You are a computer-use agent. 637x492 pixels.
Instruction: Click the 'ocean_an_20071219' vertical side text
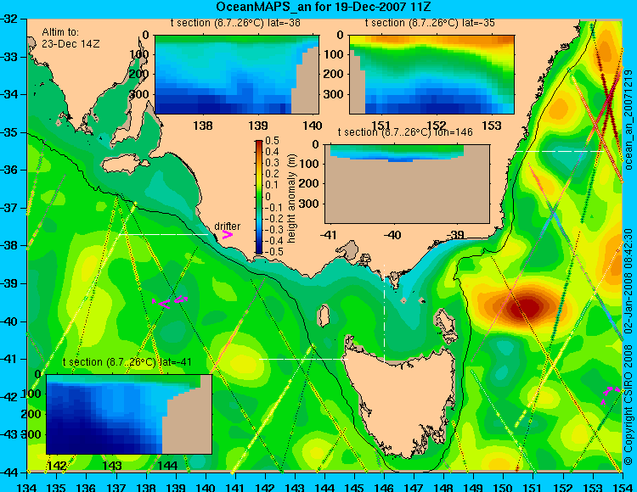pos(629,120)
